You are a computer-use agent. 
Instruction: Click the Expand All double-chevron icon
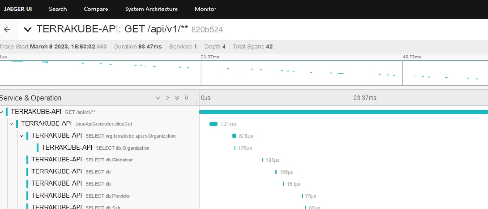click(x=177, y=98)
